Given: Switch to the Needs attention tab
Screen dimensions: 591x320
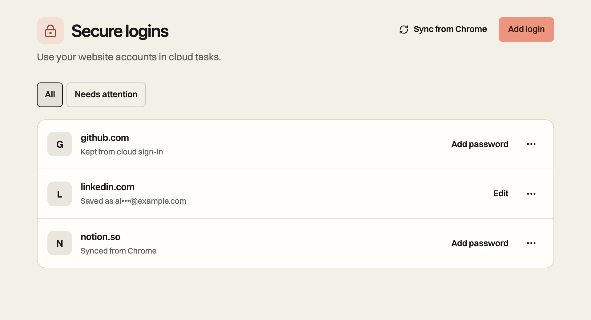Looking at the screenshot, I should point(106,95).
